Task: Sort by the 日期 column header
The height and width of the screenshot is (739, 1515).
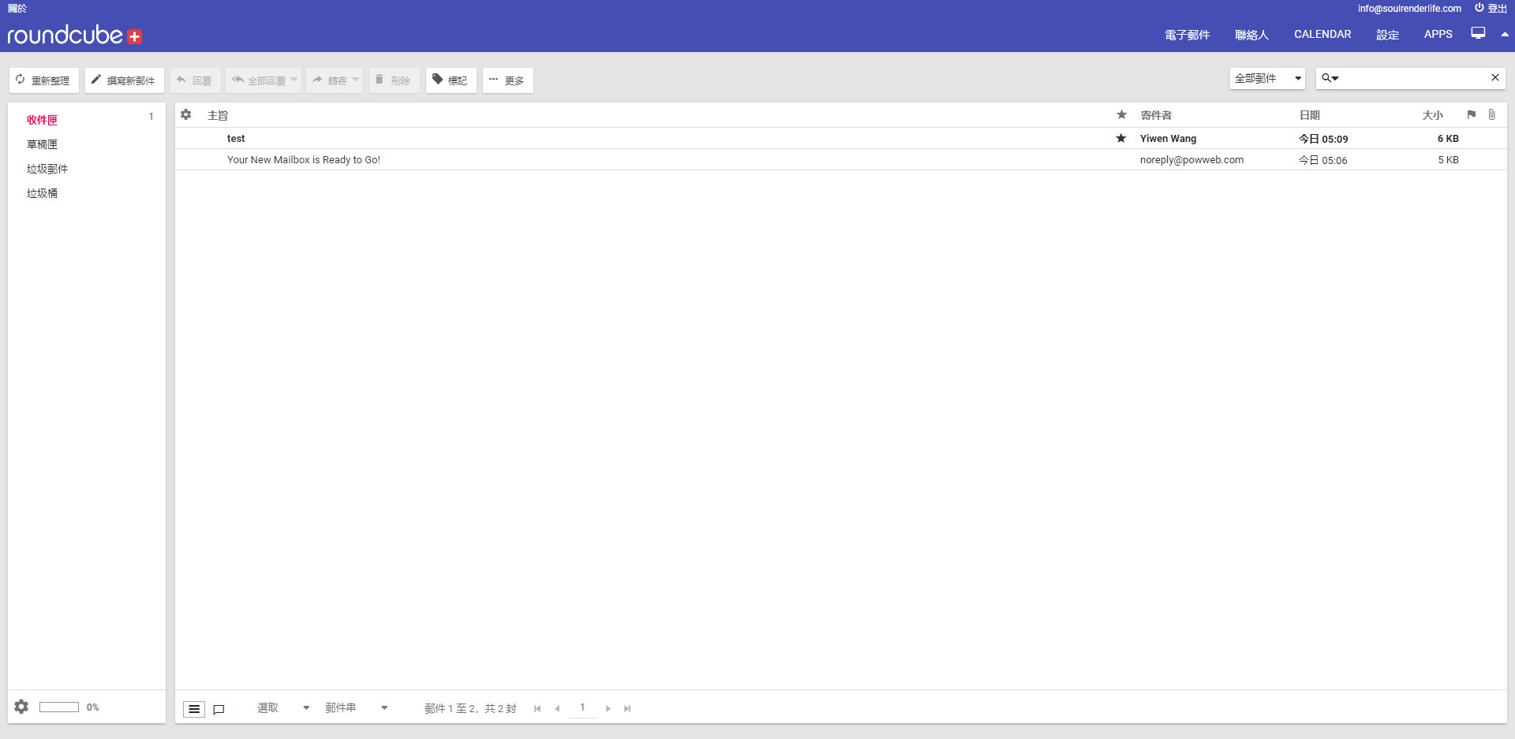Action: pyautogui.click(x=1310, y=115)
